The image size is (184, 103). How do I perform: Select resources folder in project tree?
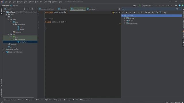[17, 32]
